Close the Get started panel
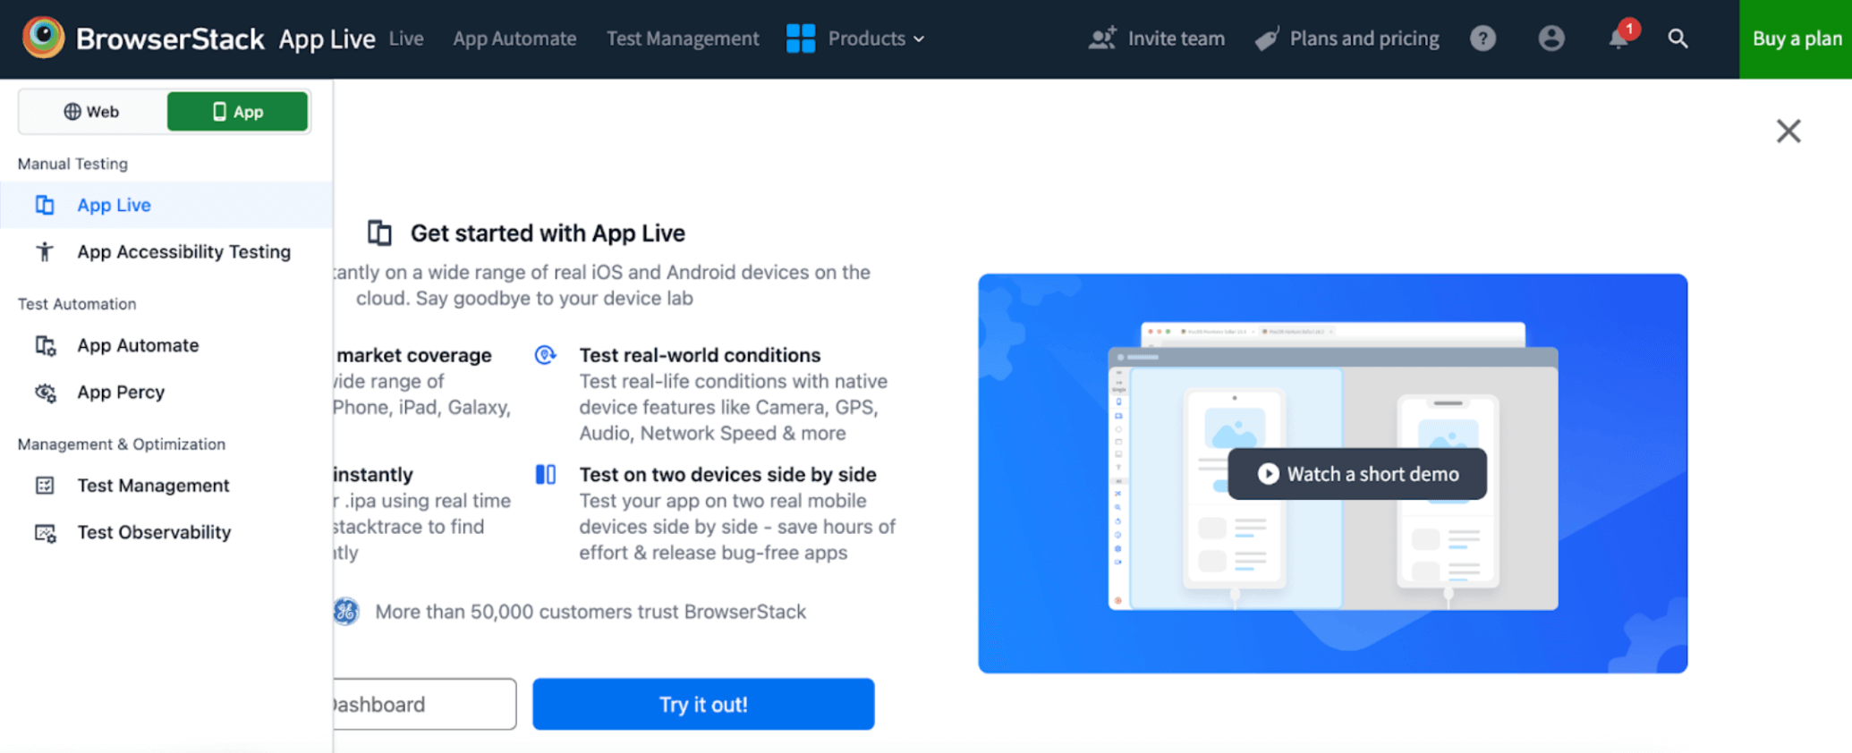The image size is (1852, 753). tap(1788, 131)
